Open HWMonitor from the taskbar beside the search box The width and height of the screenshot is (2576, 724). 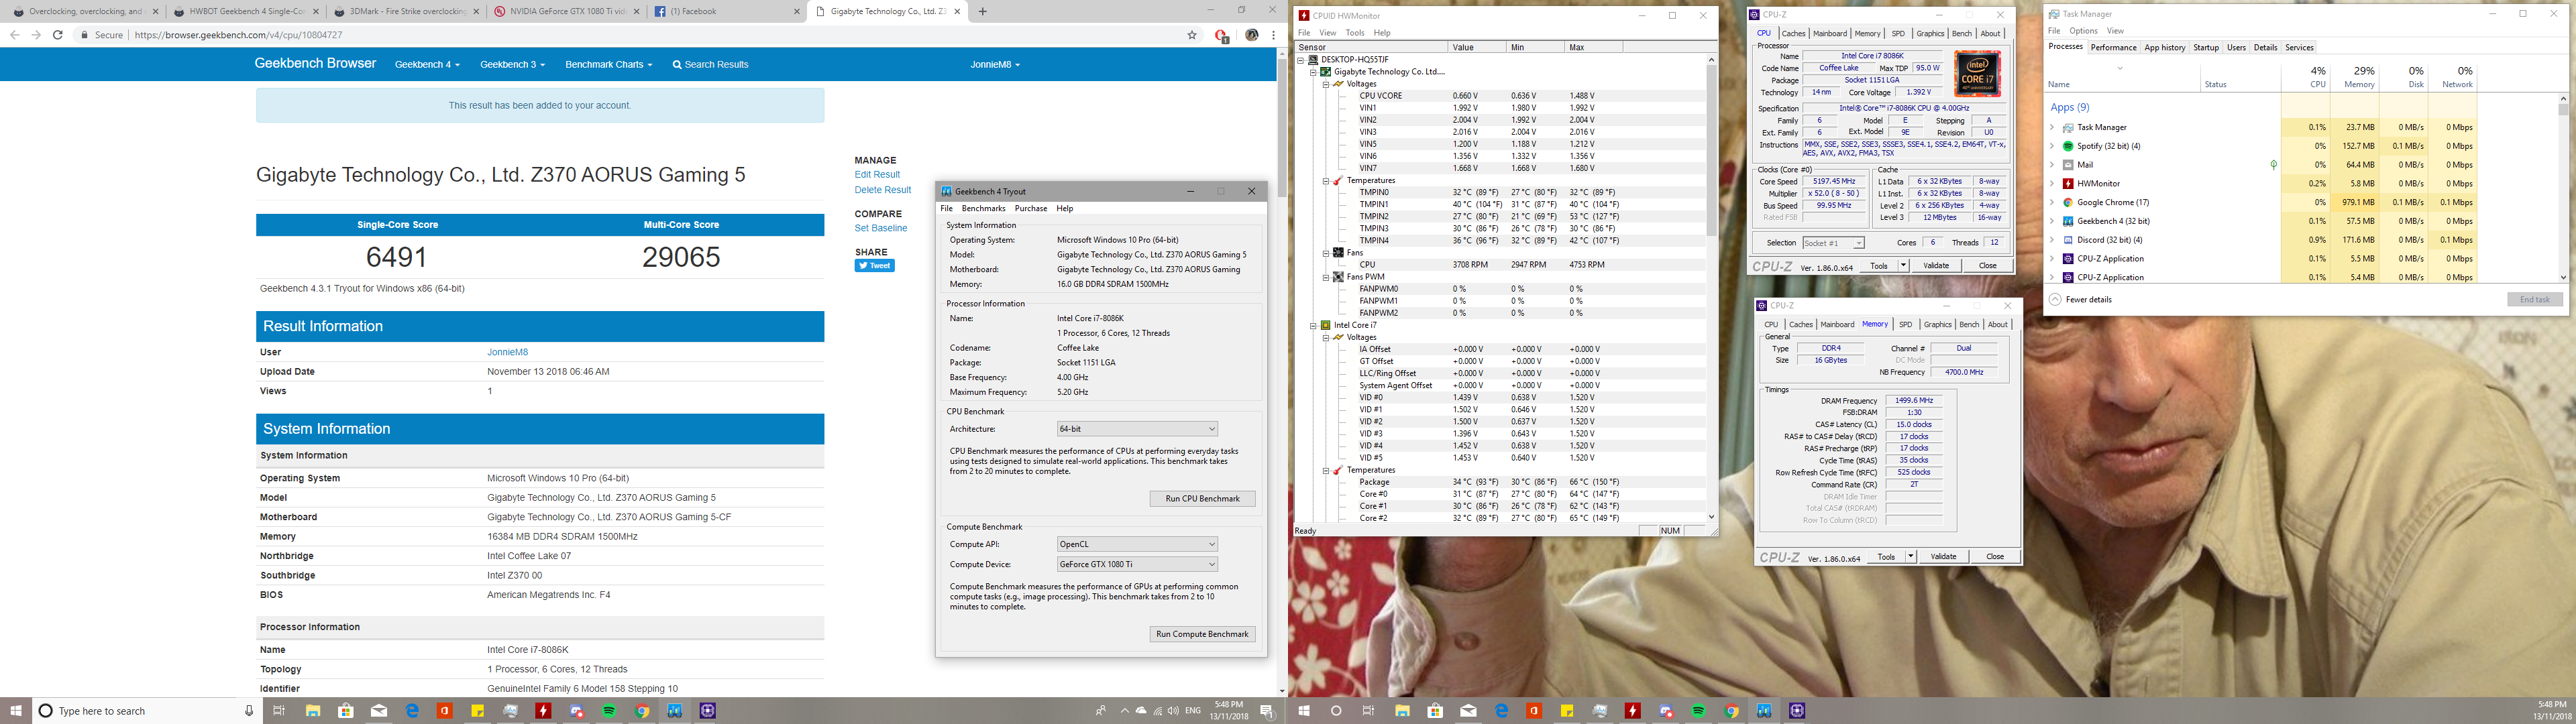pyautogui.click(x=543, y=711)
